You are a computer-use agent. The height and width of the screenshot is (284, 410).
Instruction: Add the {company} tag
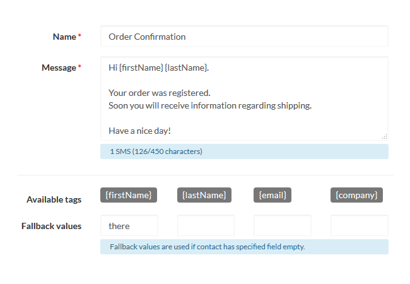click(356, 195)
